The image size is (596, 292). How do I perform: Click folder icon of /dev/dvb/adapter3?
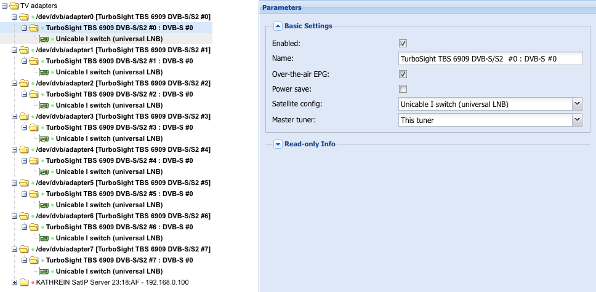click(24, 116)
